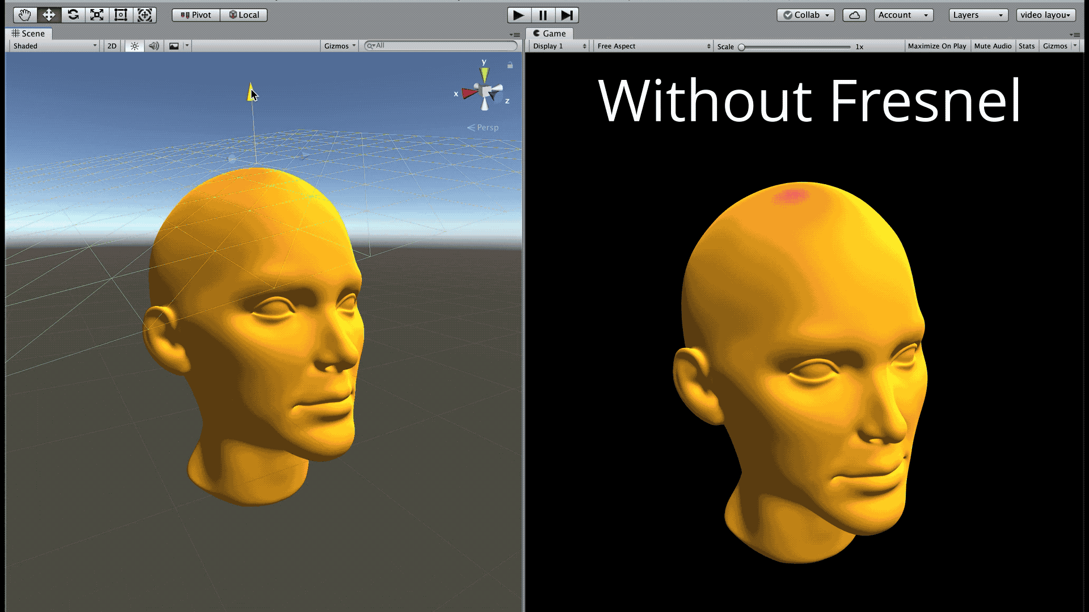
Task: Click the Pause button
Action: pos(543,15)
